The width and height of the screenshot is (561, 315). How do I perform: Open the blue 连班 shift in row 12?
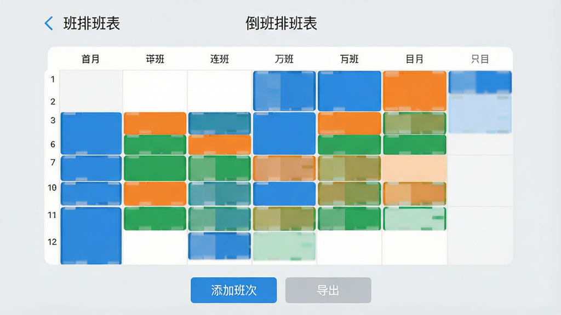(219, 246)
